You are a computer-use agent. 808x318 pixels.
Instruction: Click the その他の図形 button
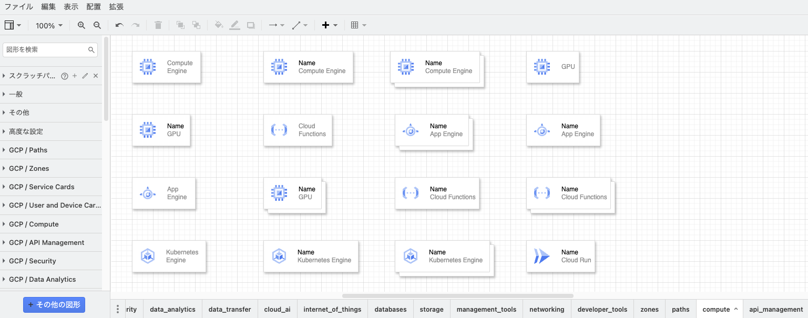[x=54, y=304]
